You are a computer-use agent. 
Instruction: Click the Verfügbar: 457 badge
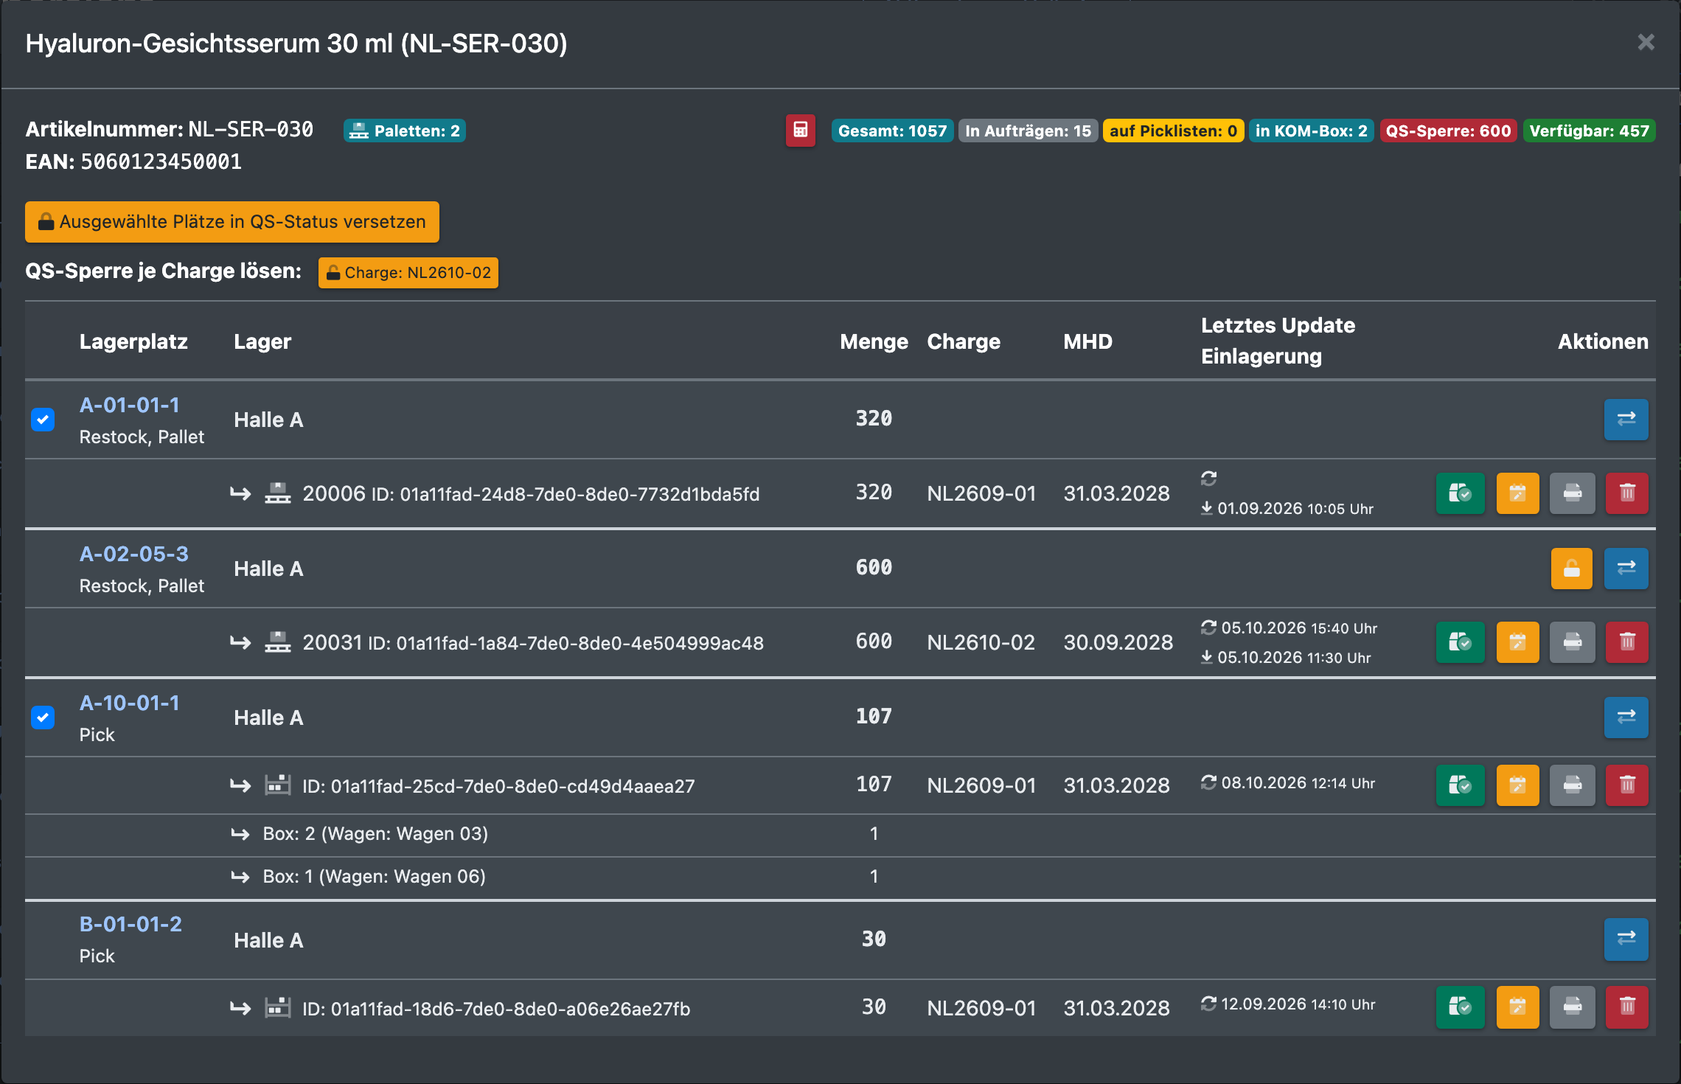(x=1589, y=131)
